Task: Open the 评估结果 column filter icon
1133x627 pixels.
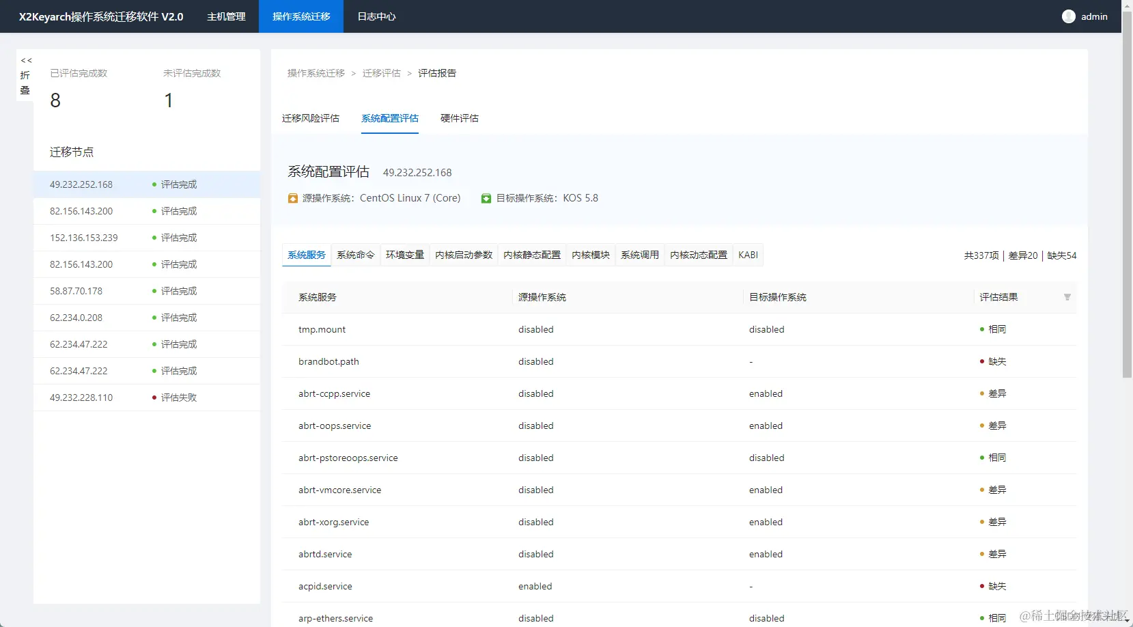Action: click(1067, 297)
